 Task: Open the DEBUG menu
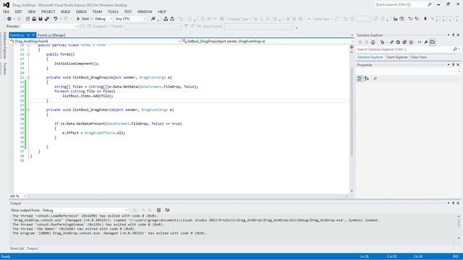tap(81, 12)
